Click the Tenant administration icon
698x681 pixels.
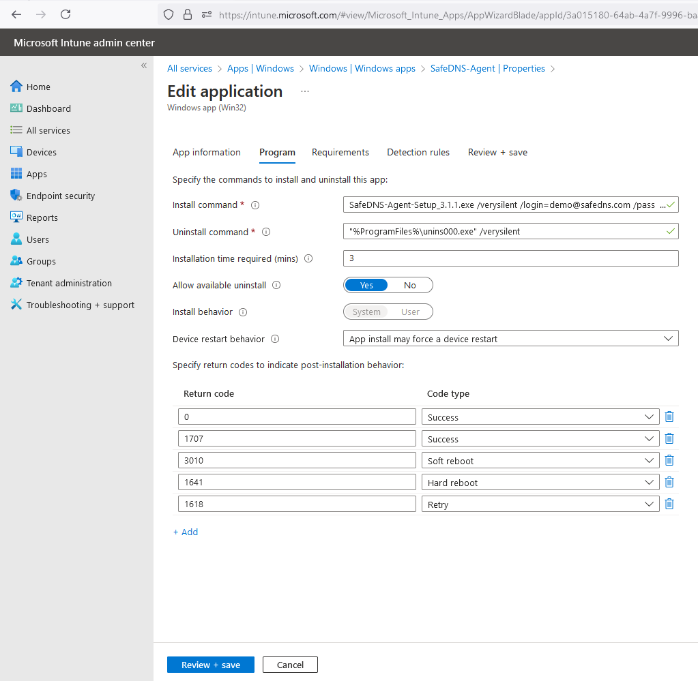coord(16,282)
